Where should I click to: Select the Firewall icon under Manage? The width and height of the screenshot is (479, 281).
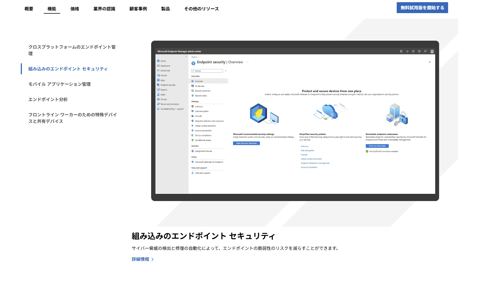(192, 116)
